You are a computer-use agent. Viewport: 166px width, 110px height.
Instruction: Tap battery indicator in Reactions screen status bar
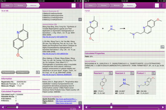164,1
